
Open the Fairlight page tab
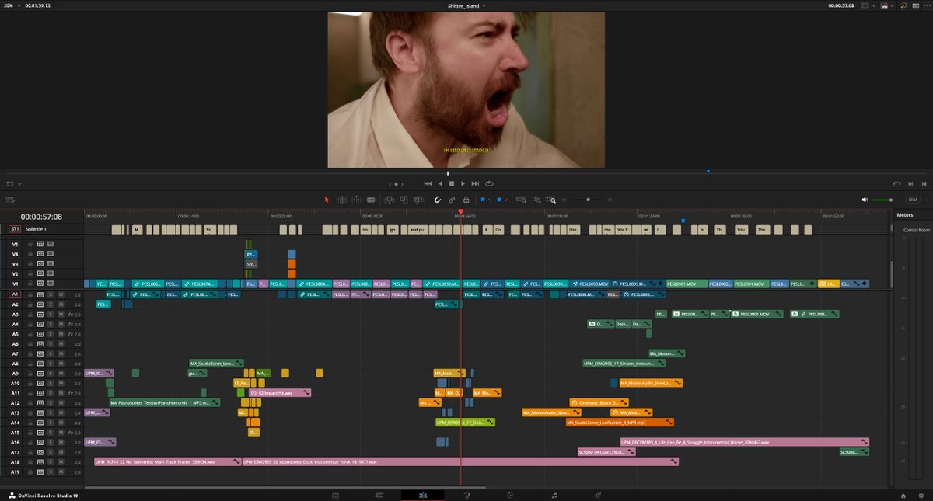554,495
